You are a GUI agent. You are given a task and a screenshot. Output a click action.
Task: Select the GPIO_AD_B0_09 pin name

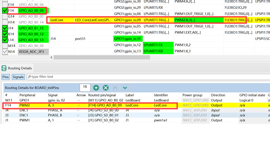click(x=31, y=11)
